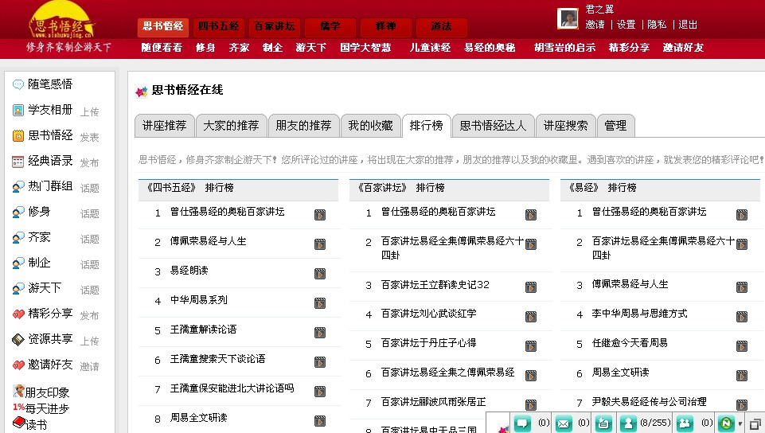Play 傅佩荣易经与人生 in 易经 ranking
Screen dimensions: 765x433
(x=742, y=287)
